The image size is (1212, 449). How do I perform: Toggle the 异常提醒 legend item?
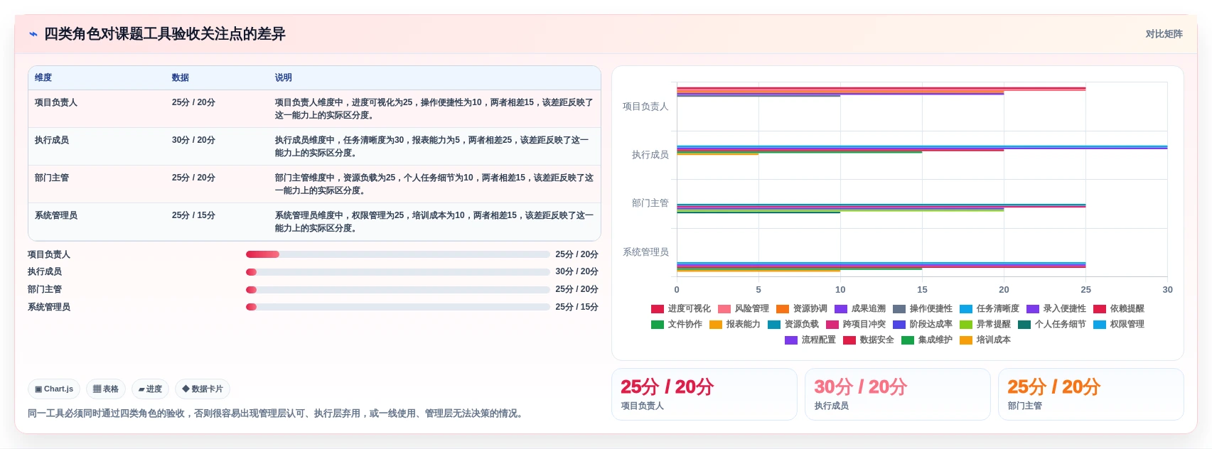985,324
